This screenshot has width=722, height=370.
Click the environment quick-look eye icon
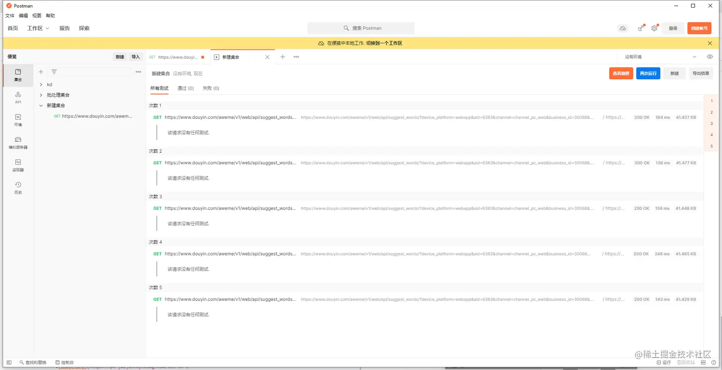click(710, 57)
